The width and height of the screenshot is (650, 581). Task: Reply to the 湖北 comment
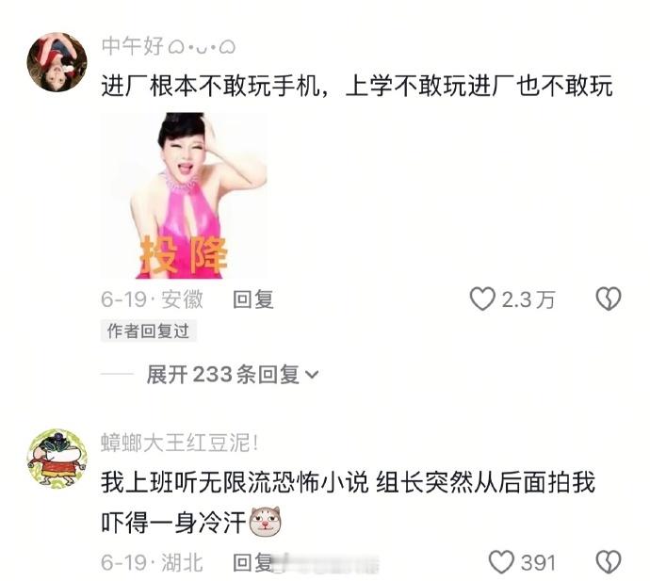click(x=252, y=562)
